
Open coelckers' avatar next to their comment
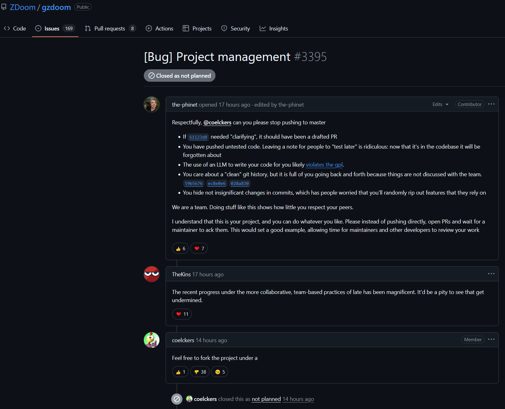coord(152,340)
